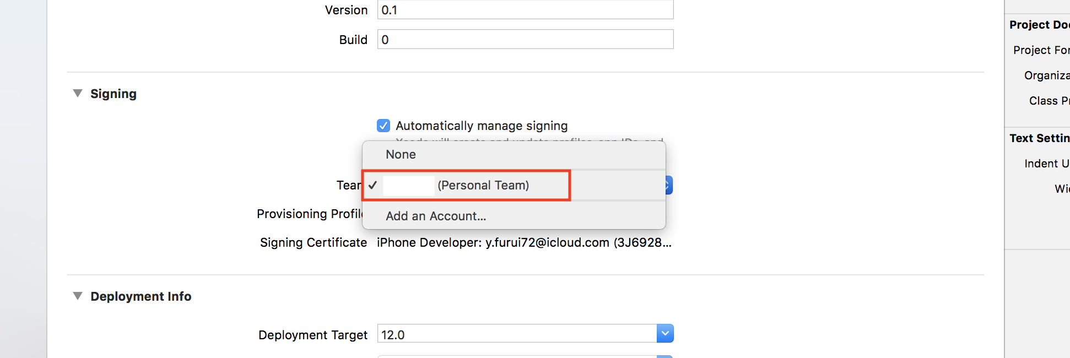Click the Provisioning Profile label
This screenshot has height=358, width=1070.
pos(309,214)
